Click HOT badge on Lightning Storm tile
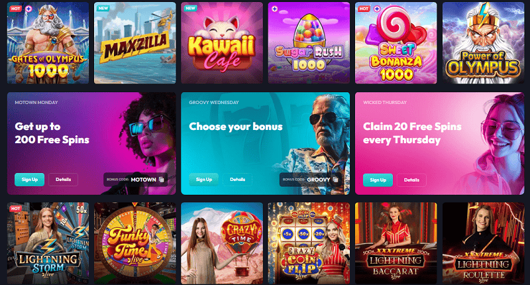This screenshot has width=530, height=285. (x=15, y=209)
